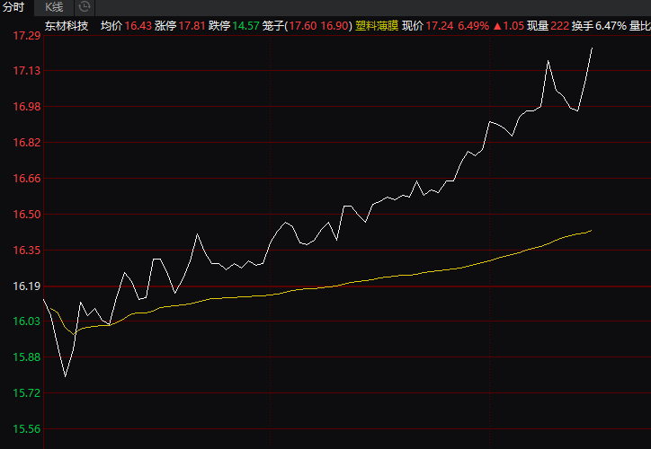Select the 16.66 price axis label
The height and width of the screenshot is (449, 651).
[x=27, y=179]
